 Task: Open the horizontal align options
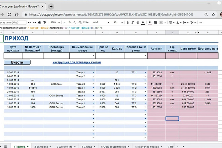172,23
